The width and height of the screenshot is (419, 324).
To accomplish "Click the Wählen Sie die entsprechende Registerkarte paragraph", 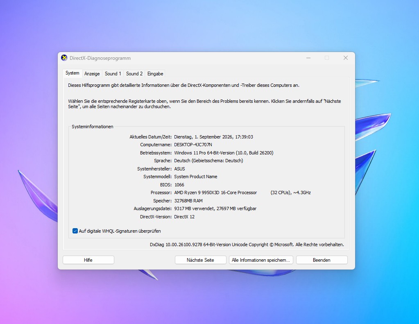I will point(204,104).
